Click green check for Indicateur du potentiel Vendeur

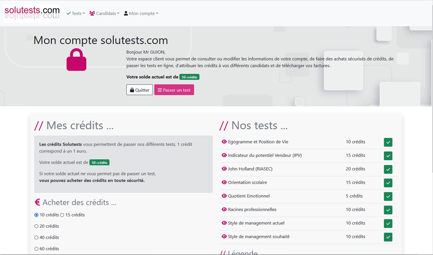click(388, 156)
